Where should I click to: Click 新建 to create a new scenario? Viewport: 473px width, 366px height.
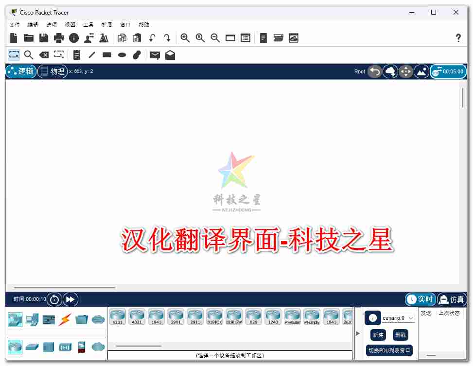pos(378,335)
